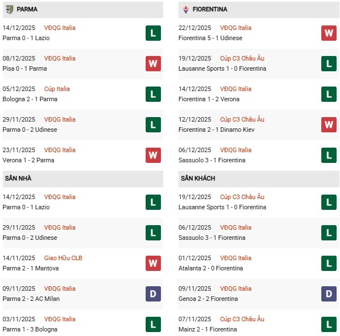Click the L badge for Parma 0-1 Lazio on 14/12/2025 in top Parma list
This screenshot has height=336, width=340.
coord(152,33)
